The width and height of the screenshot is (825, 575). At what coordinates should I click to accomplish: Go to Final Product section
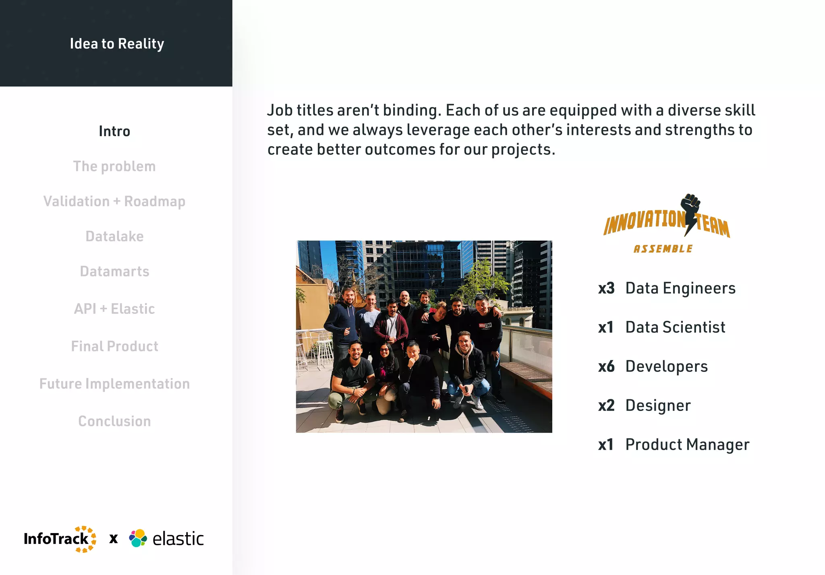(x=114, y=347)
